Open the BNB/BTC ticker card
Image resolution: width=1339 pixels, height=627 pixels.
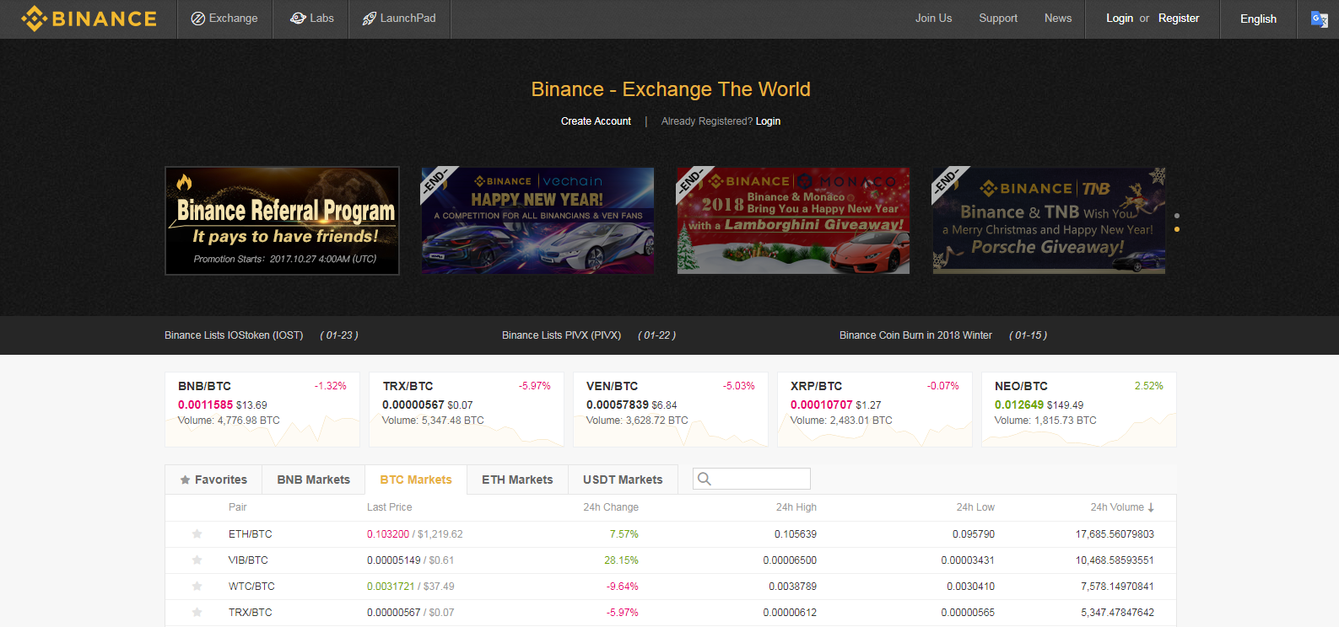click(262, 410)
